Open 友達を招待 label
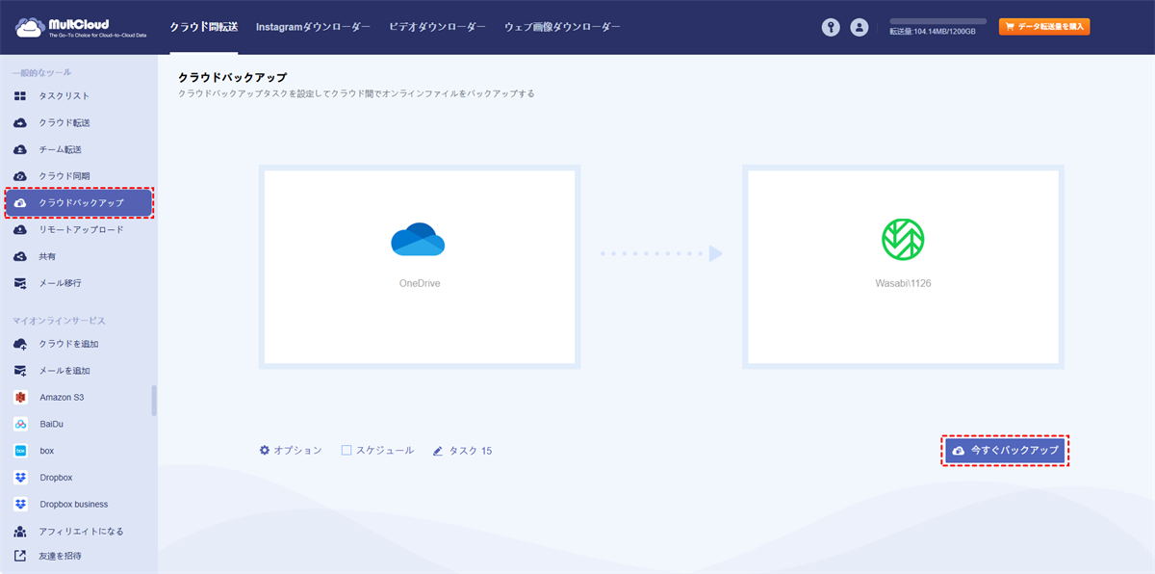1155x574 pixels. [61, 556]
